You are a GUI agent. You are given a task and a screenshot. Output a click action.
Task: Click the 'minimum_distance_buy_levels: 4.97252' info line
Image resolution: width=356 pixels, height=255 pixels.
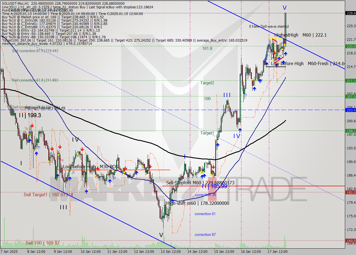pyautogui.click(x=47, y=44)
